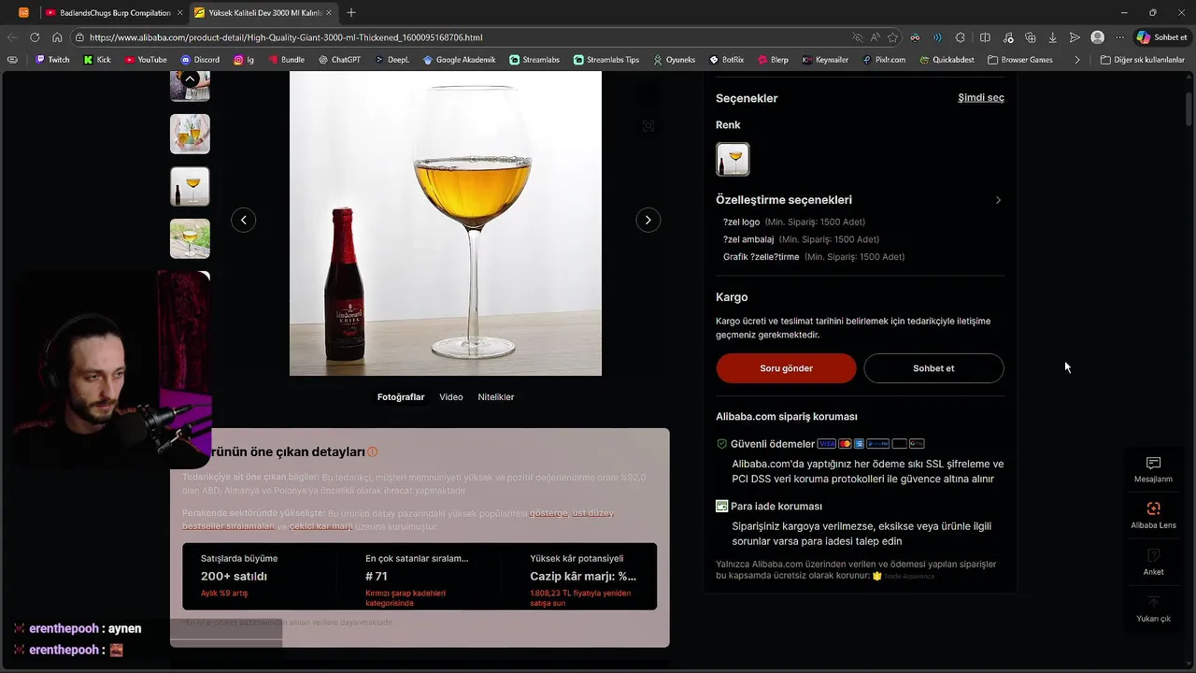Click 'Cazip kâr marjı' statistic
This screenshot has width=1196, height=673.
pyautogui.click(x=583, y=576)
